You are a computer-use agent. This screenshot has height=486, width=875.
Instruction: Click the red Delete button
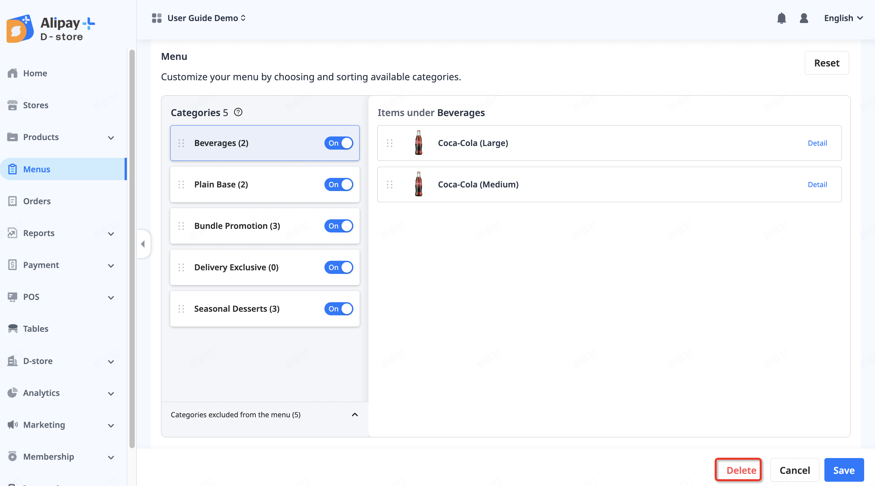(x=741, y=470)
